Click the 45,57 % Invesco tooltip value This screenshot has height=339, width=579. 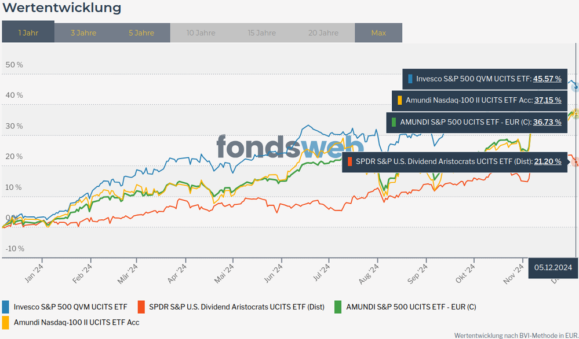(x=547, y=78)
